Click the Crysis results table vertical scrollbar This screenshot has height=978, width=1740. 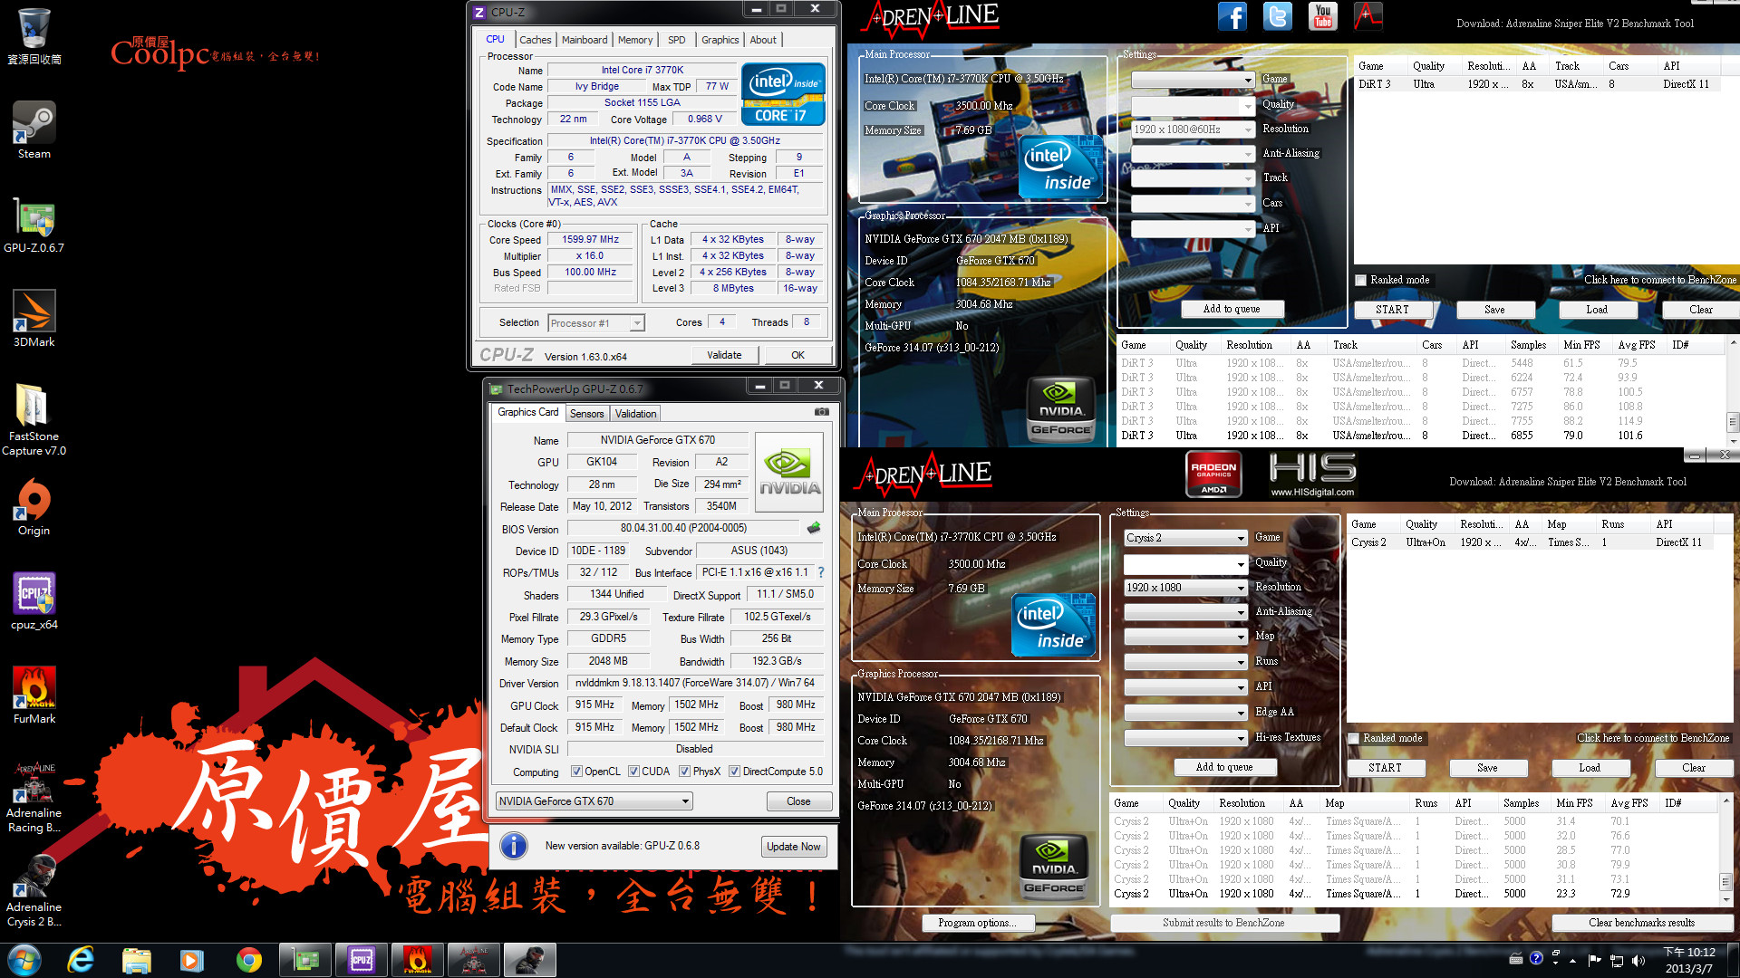click(x=1725, y=849)
